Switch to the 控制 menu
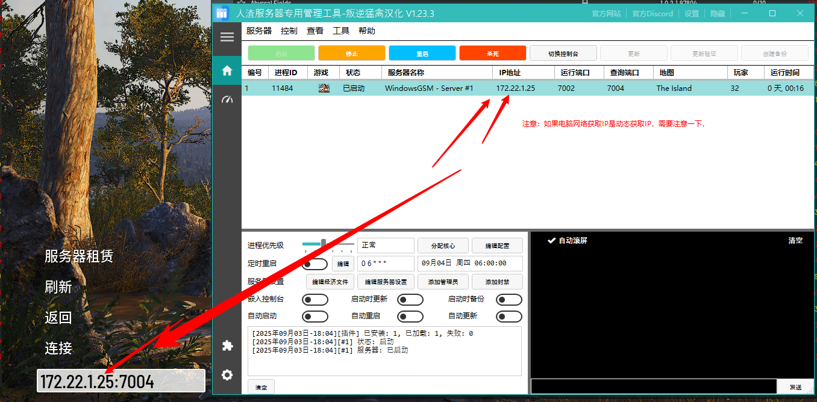 pos(289,31)
